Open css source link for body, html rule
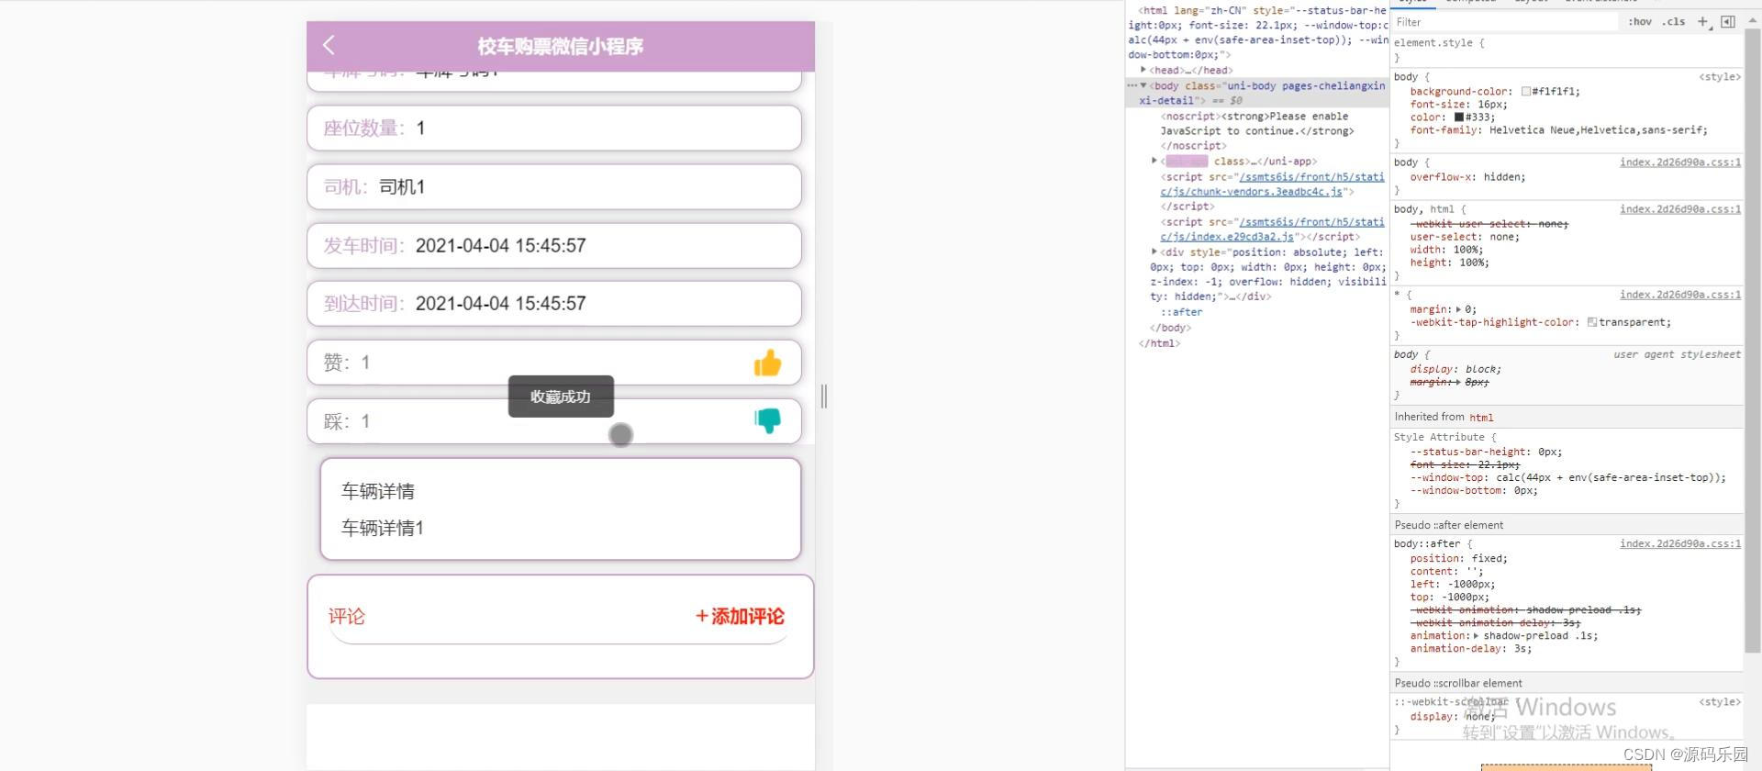 [x=1679, y=209]
